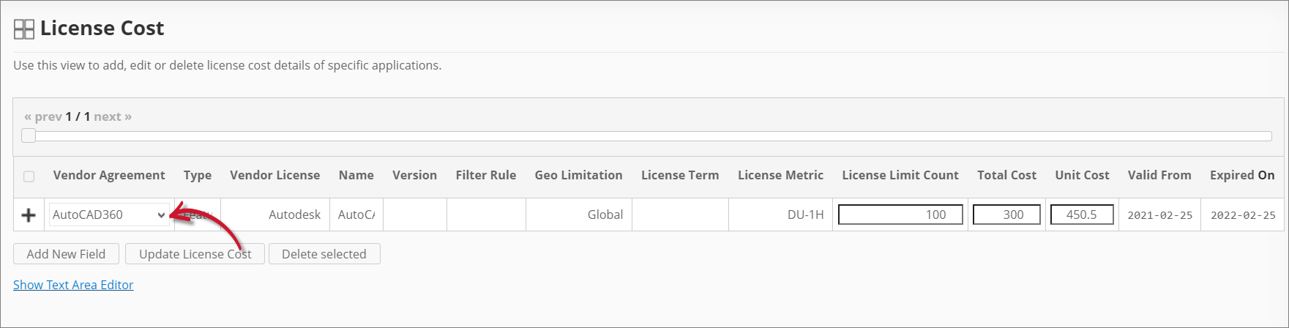This screenshot has width=1289, height=328.
Task: Toggle the select-all checkbox in header
Action: pos(29,176)
